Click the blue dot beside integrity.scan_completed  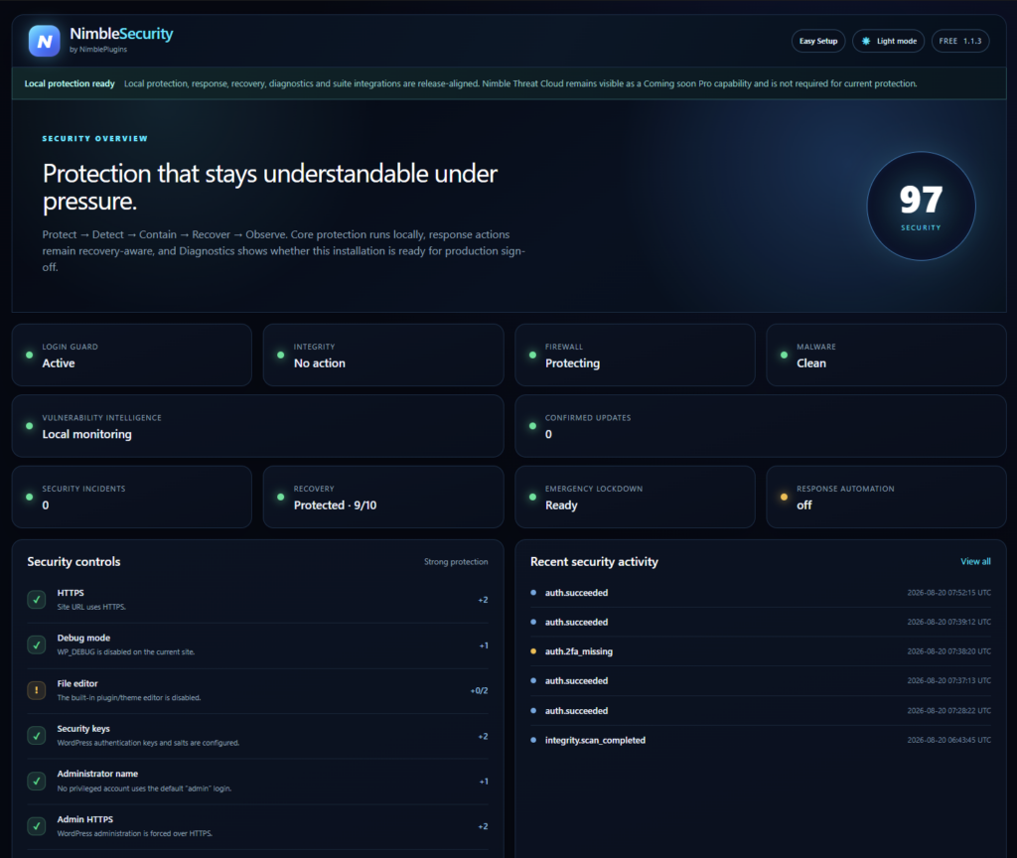(x=533, y=740)
